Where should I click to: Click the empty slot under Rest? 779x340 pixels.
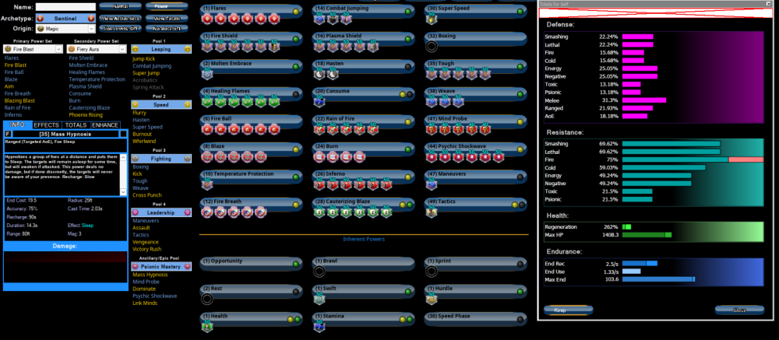(x=206, y=298)
